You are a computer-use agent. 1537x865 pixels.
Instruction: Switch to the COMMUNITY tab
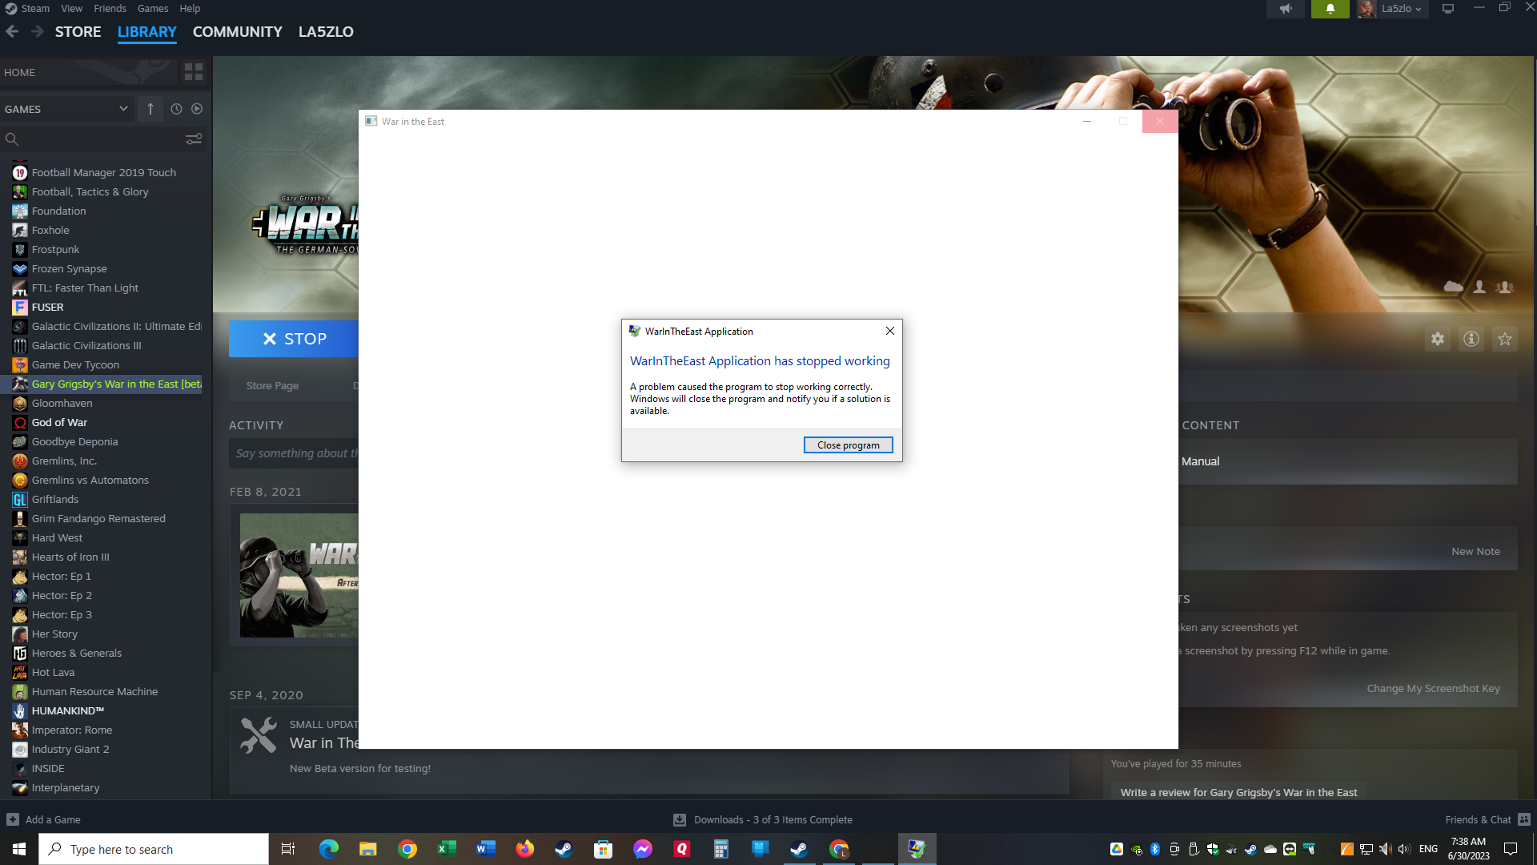coord(237,32)
